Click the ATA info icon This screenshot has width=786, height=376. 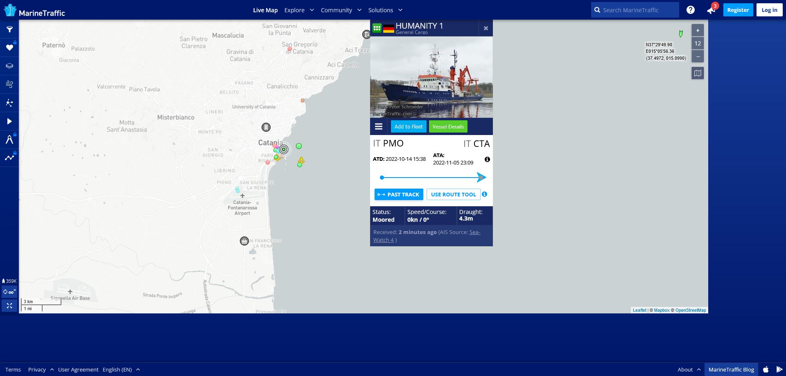(487, 160)
